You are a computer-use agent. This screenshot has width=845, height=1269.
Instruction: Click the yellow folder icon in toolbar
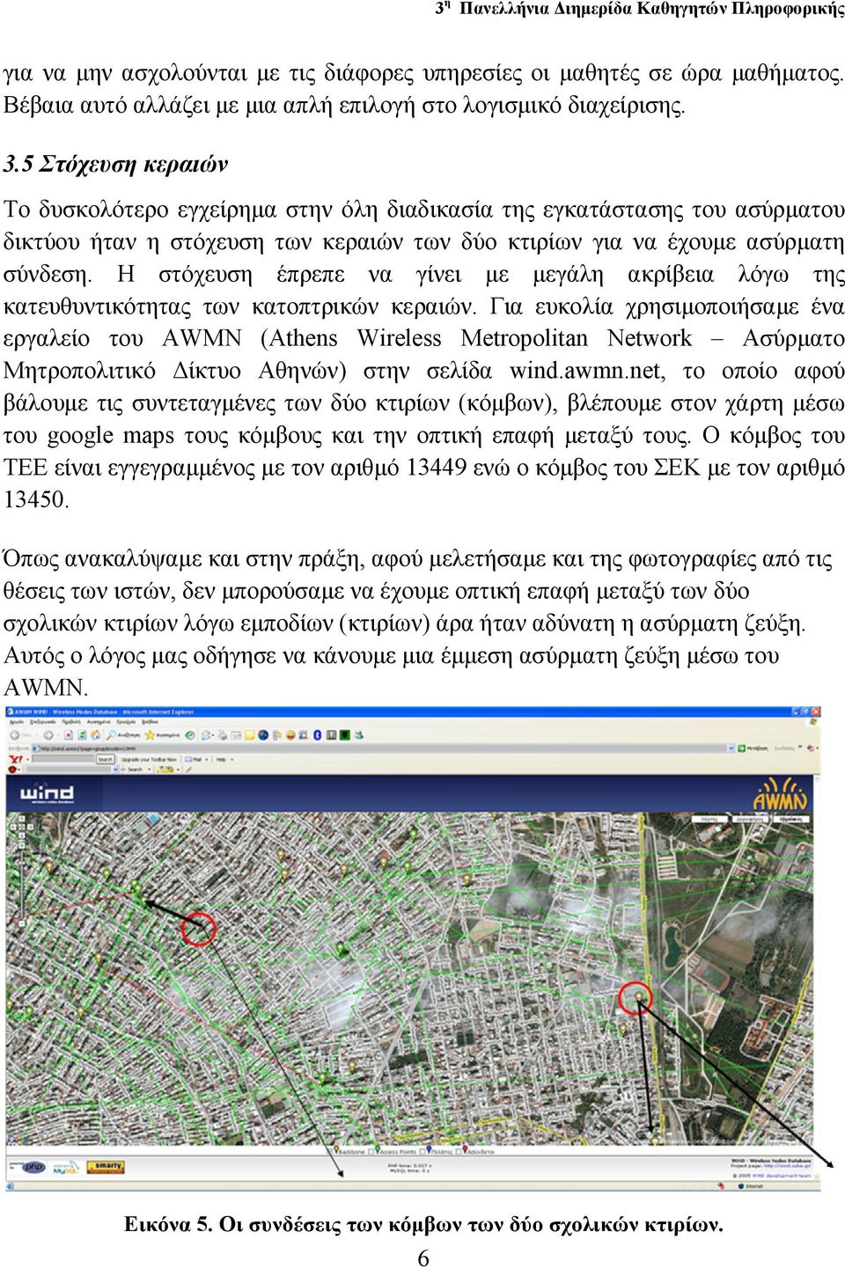[250, 735]
